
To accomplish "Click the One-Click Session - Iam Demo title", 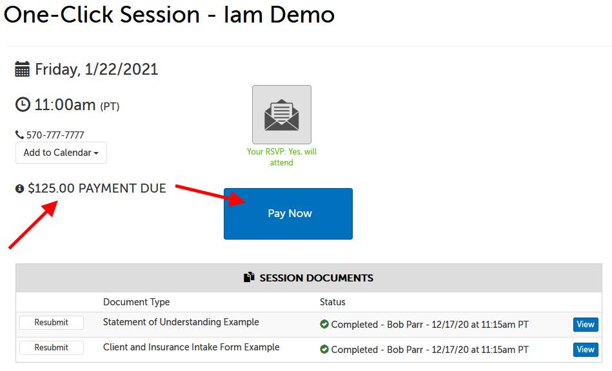I will point(168,15).
